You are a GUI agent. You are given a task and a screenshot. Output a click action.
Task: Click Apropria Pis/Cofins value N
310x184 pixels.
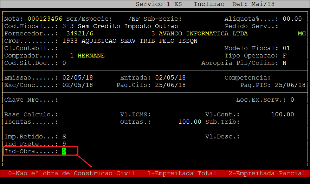coord(284,63)
